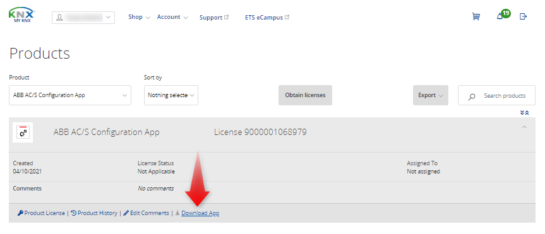Click the Not Applicable license status value
Screen dimensions: 545x234
tap(156, 172)
